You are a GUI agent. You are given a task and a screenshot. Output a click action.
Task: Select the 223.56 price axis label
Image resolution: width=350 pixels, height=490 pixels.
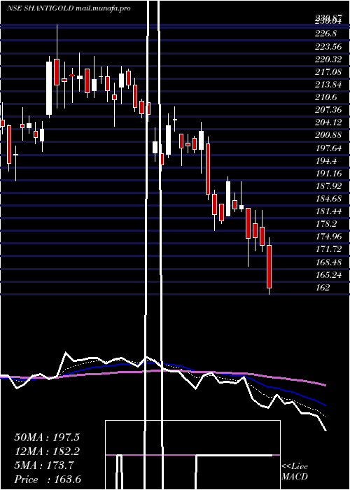click(328, 46)
